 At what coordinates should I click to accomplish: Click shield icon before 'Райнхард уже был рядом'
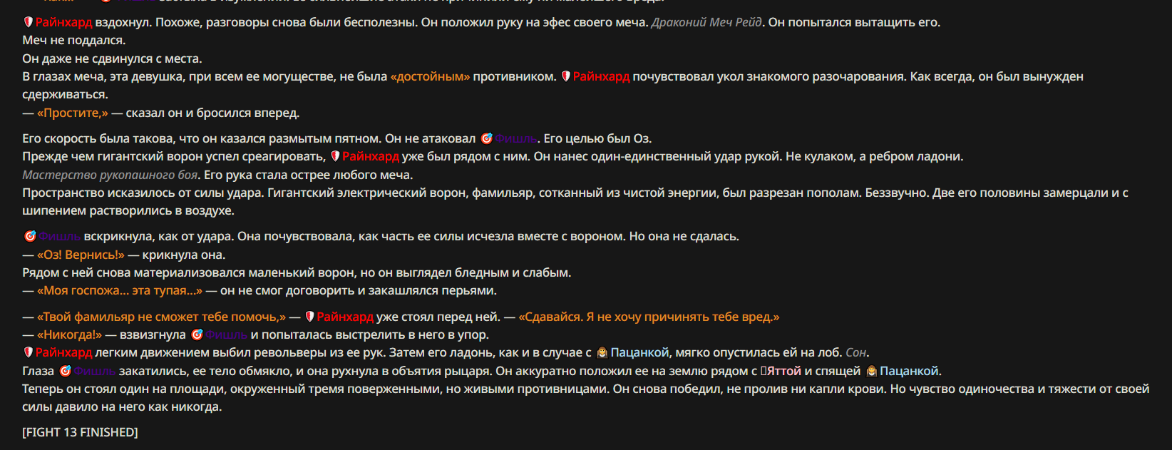(x=335, y=156)
